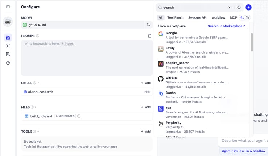Show help for FILES section

[x=32, y=107]
